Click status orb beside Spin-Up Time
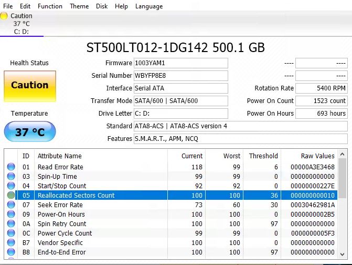Image resolution: width=352 pixels, height=265 pixels. pos(11,177)
